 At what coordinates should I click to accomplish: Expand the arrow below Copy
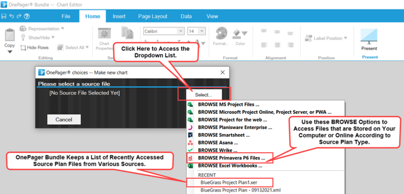pyautogui.click(x=10, y=52)
